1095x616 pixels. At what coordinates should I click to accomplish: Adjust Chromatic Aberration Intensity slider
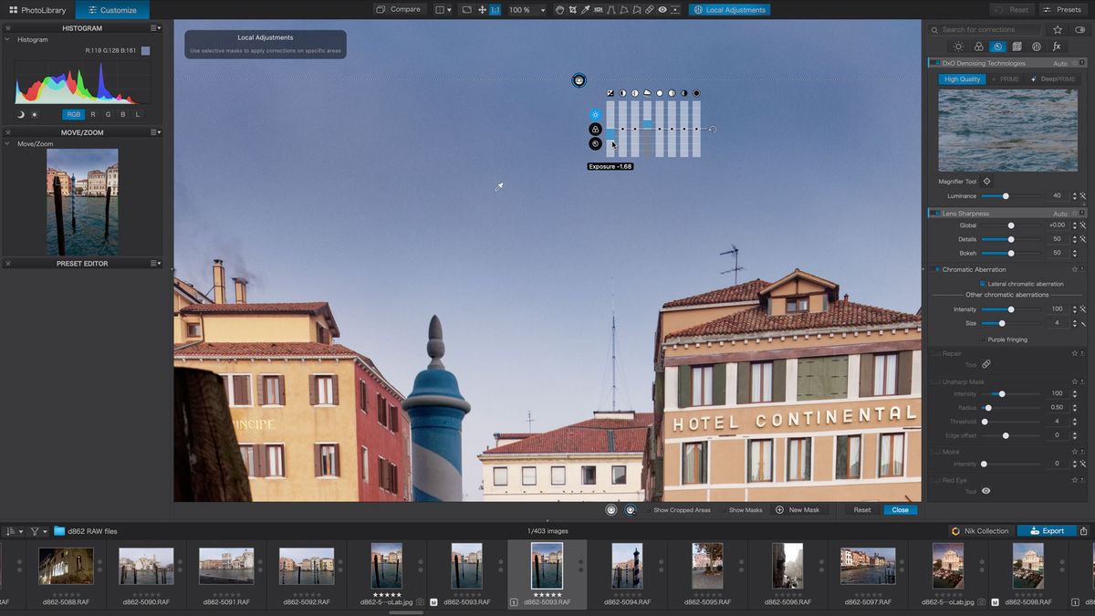click(x=1010, y=309)
